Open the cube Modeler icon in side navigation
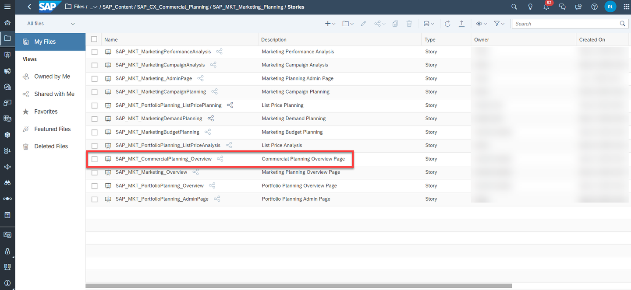Viewport: 631px width, 290px height. (7, 135)
